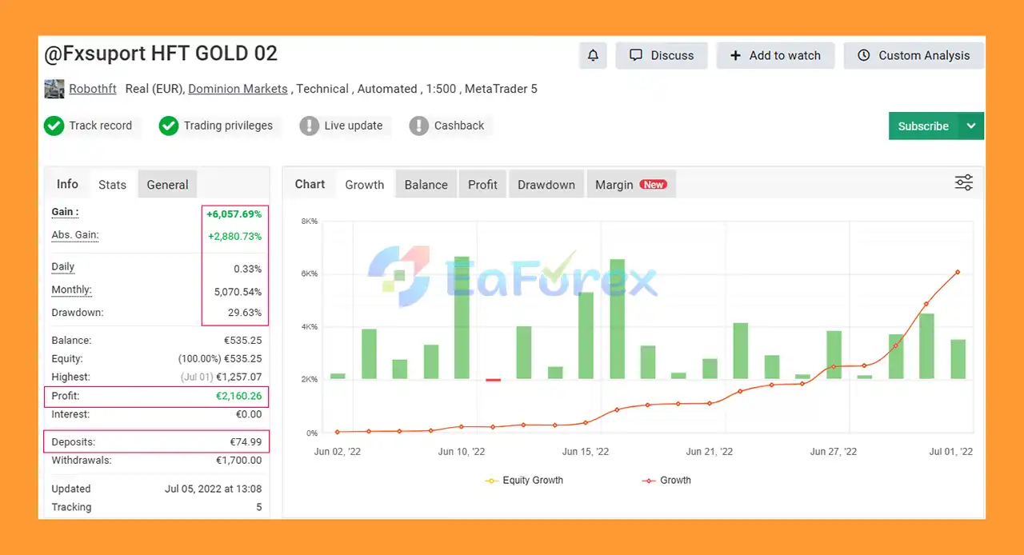Screen dimensions: 1024x555
Task: Click the Live update warning icon
Action: tap(309, 126)
